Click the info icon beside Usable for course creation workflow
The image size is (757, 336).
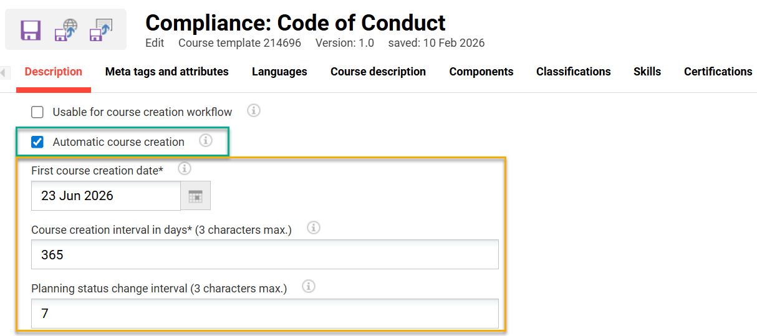(x=254, y=111)
